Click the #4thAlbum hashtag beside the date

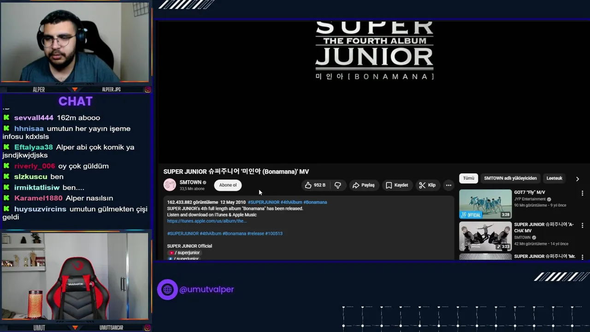291,202
